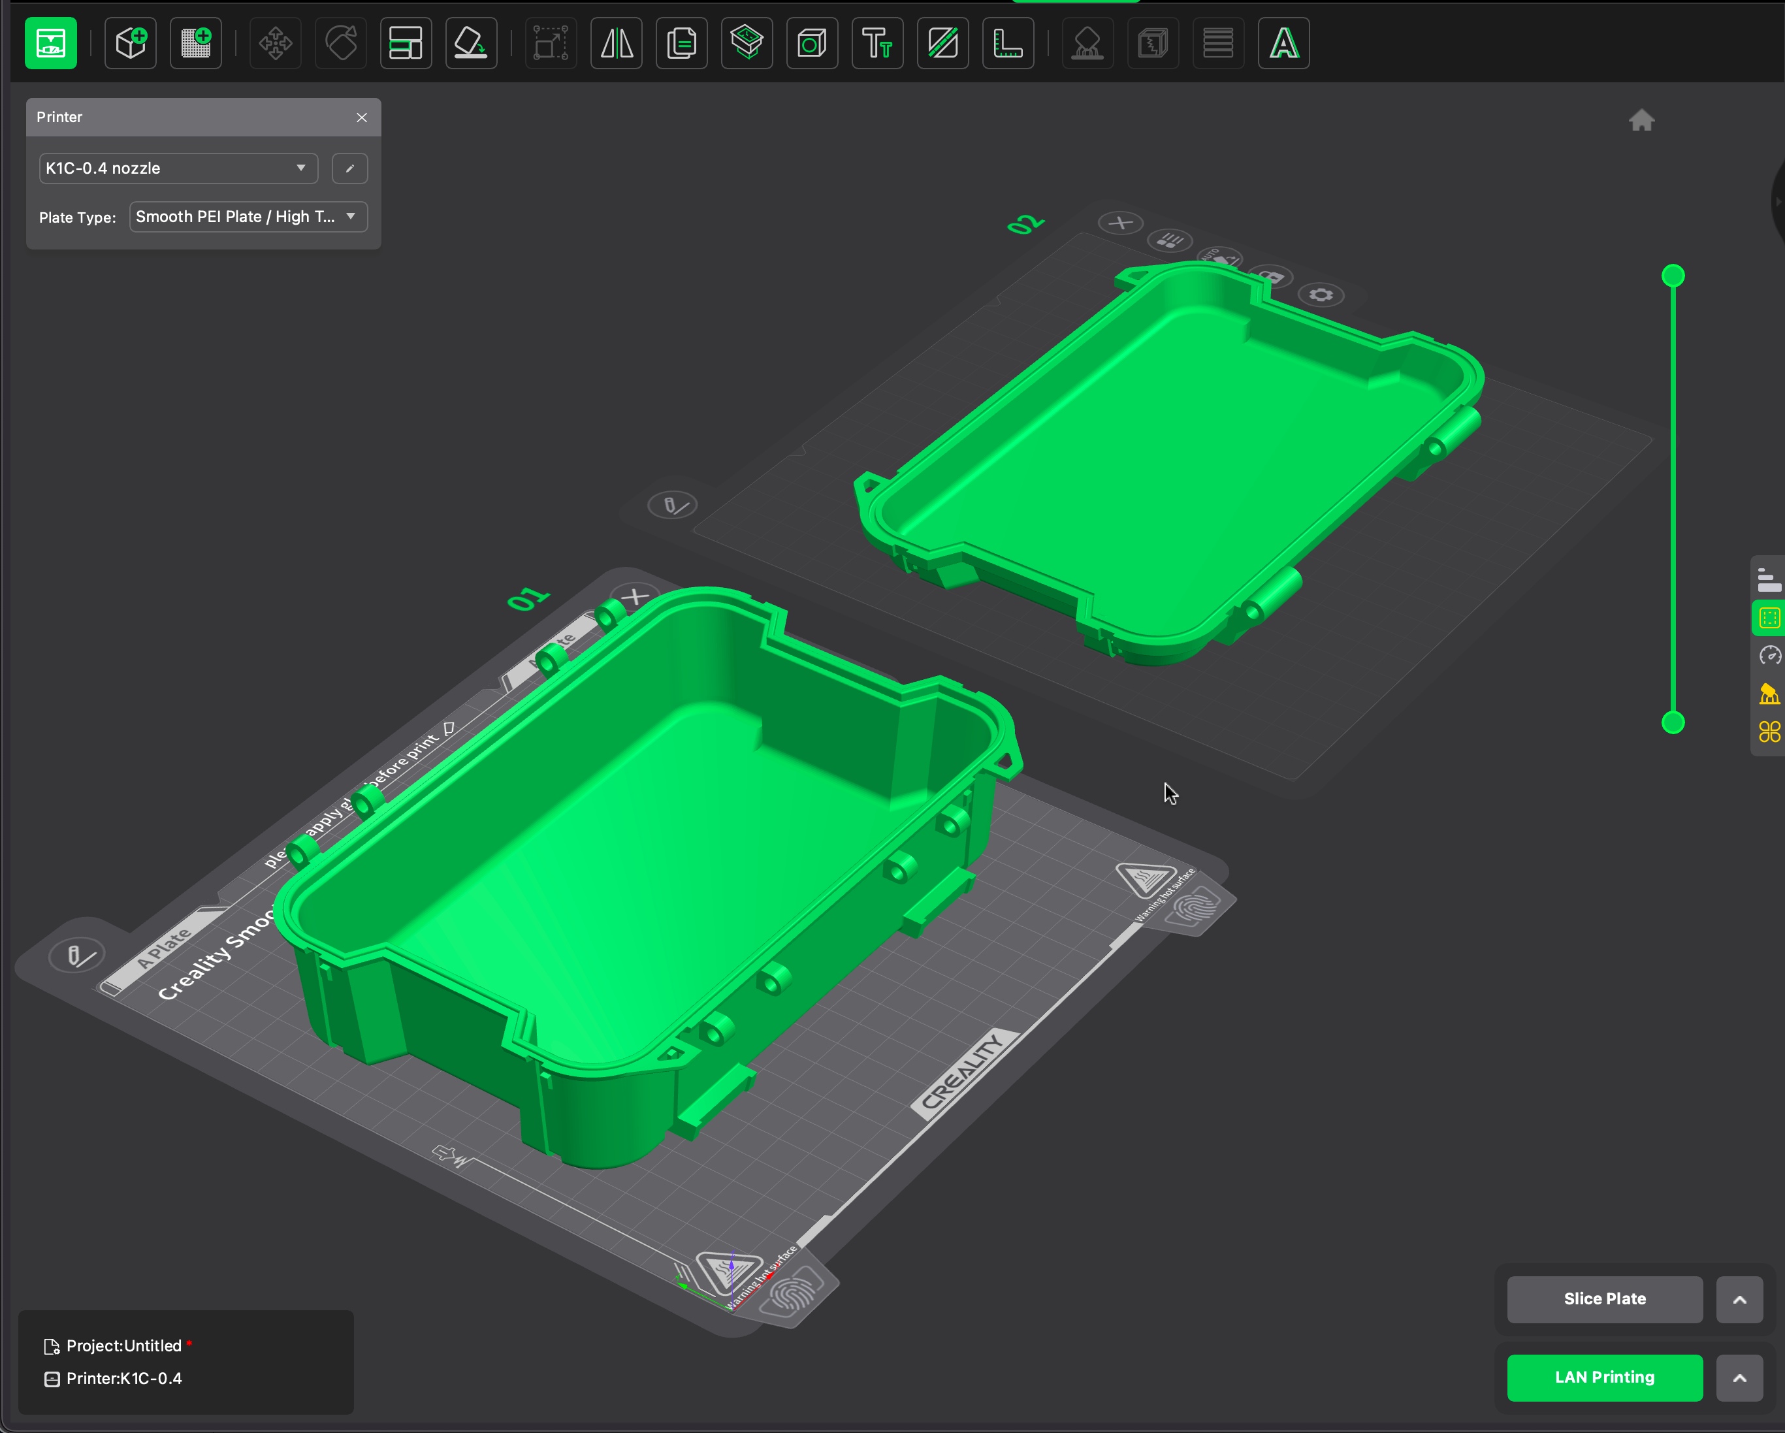The image size is (1785, 1433).
Task: Click the Add plate icon
Action: [196, 43]
